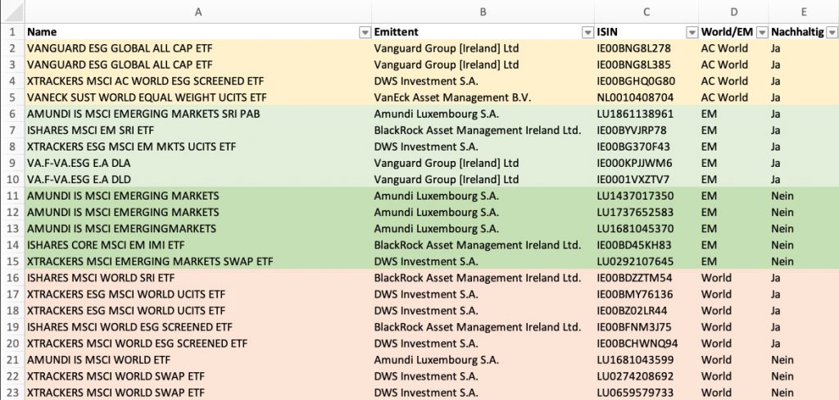Select column D header
Image resolution: width=839 pixels, height=400 pixels.
pos(733,11)
